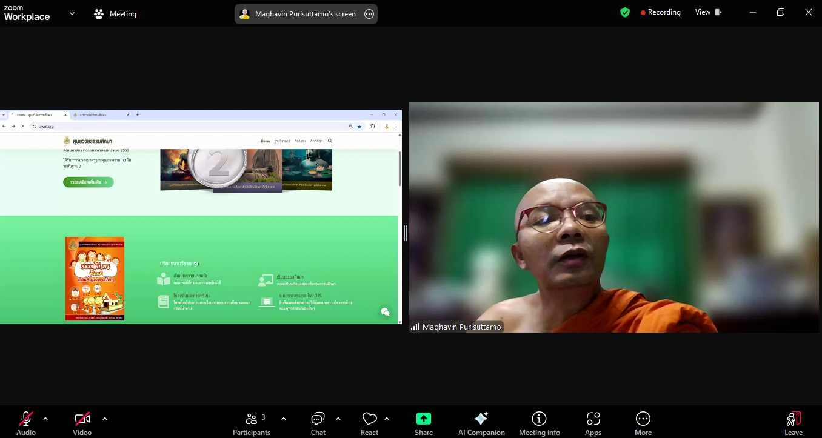Show Meeting info details

click(539, 423)
